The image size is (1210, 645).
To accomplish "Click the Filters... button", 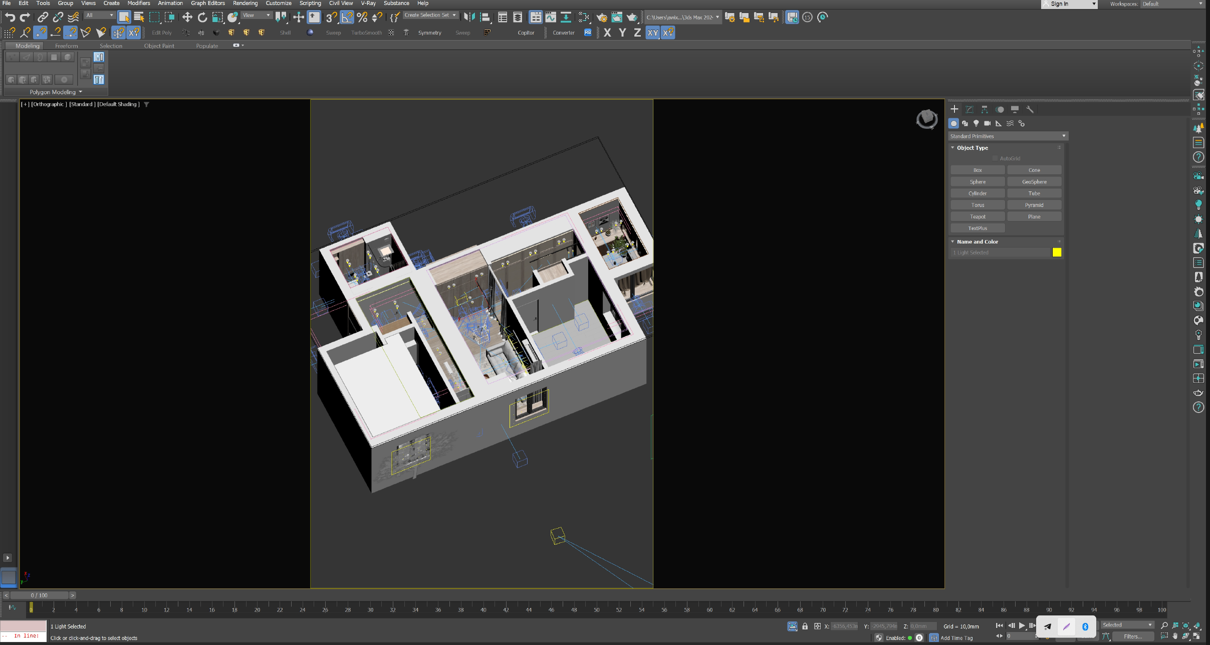I will tap(1132, 636).
